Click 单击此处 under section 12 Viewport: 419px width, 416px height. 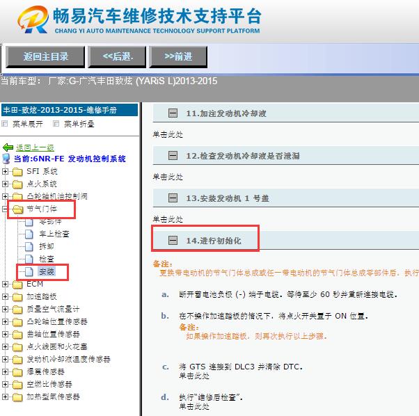coord(168,177)
